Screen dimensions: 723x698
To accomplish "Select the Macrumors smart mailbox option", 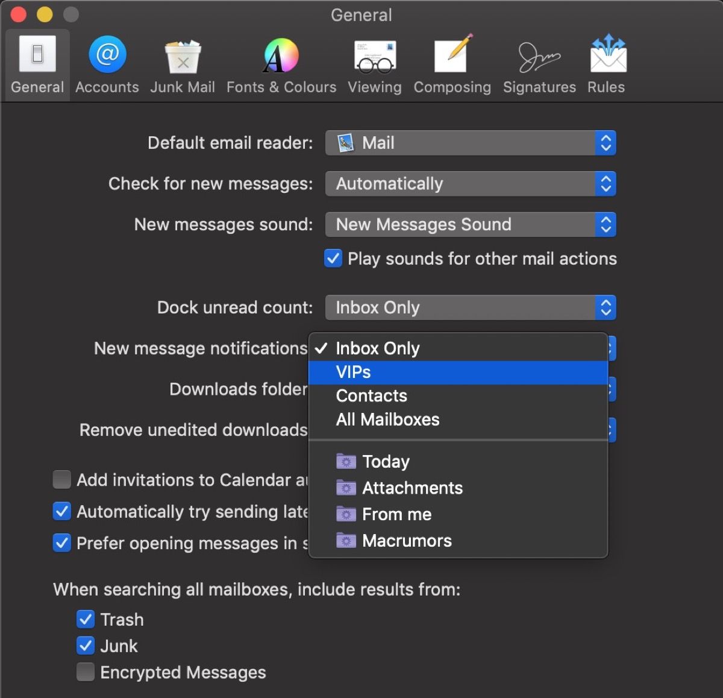I will (407, 541).
